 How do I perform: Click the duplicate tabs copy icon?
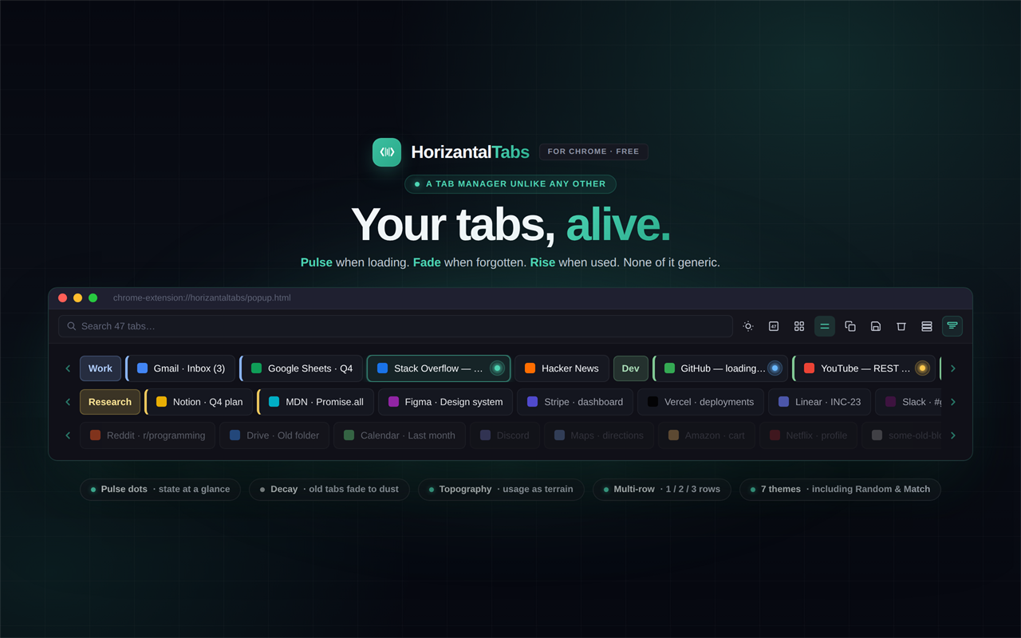(850, 326)
